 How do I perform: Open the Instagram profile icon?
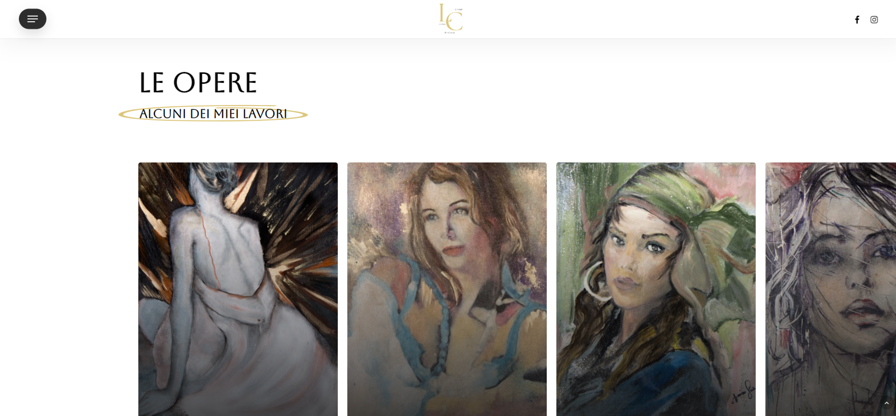tap(874, 19)
